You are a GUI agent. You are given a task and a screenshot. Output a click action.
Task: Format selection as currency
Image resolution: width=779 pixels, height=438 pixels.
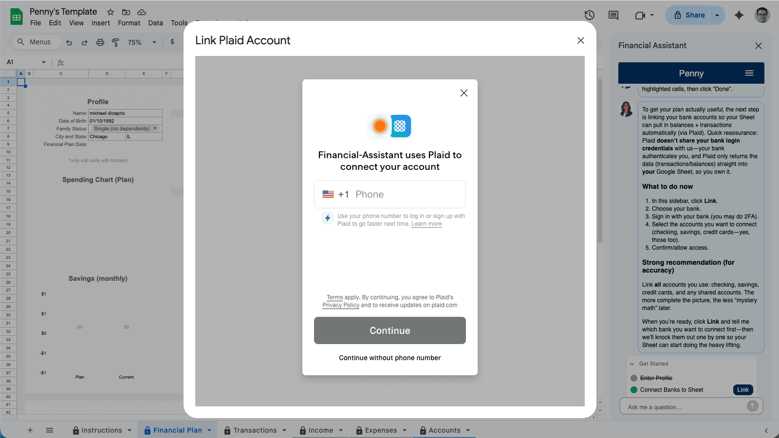tap(172, 42)
